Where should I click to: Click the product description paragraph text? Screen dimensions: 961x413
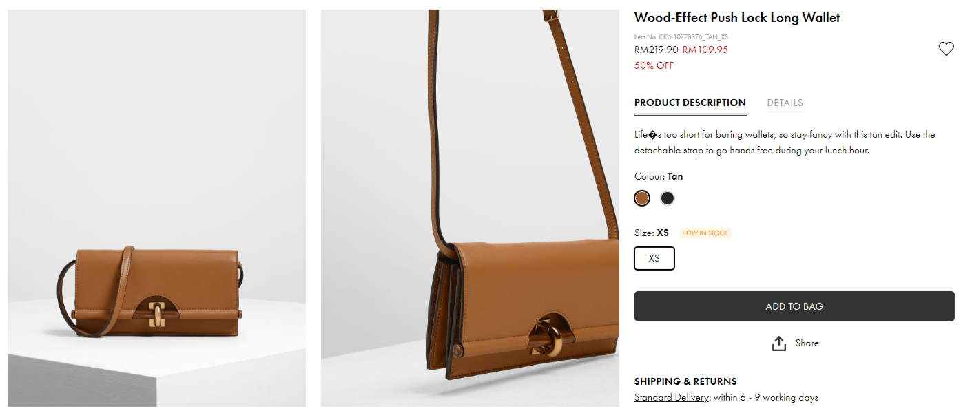(x=784, y=142)
